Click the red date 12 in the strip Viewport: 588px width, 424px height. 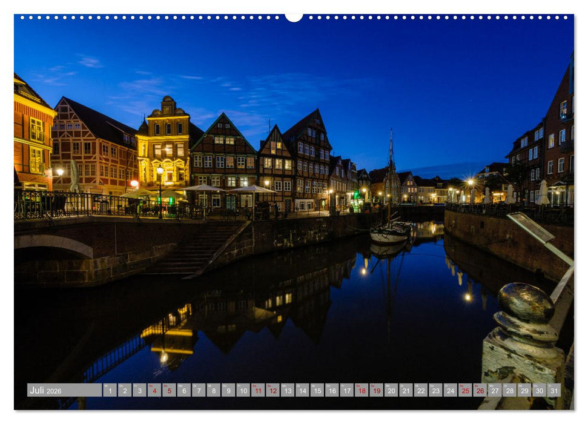tap(273, 390)
